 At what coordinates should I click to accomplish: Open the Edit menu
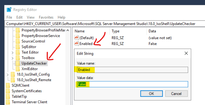tap(19, 17)
